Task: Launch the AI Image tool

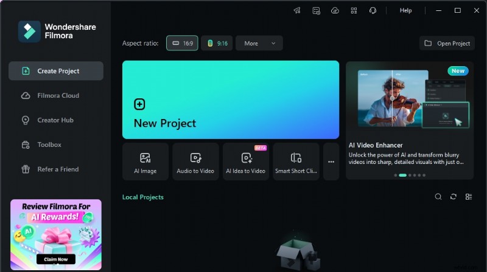Action: click(145, 162)
